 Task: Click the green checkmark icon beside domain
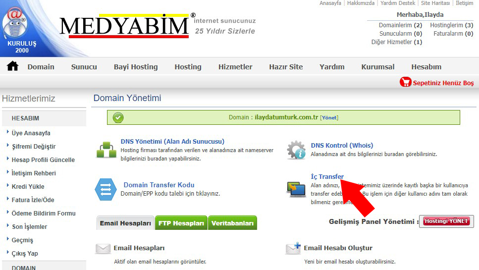(x=118, y=117)
